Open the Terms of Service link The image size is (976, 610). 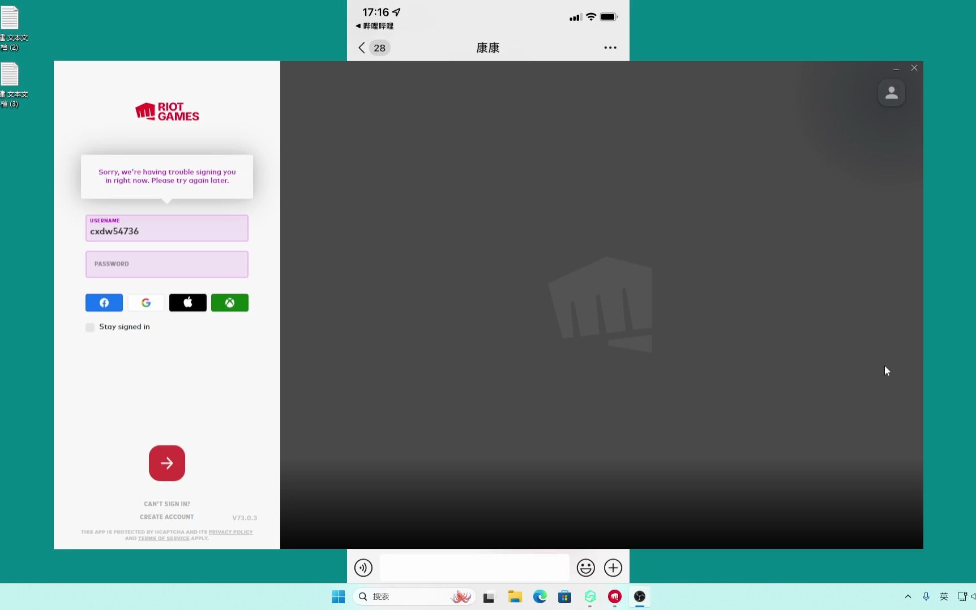coord(164,538)
